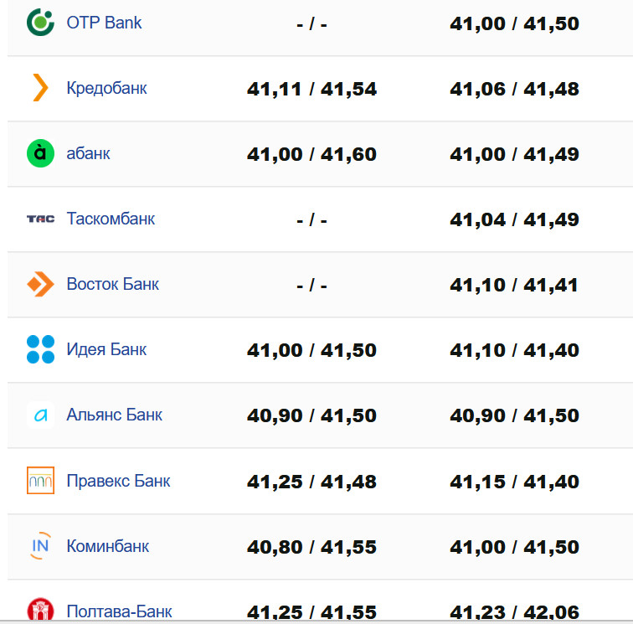Open the Правекс Банк link
Viewport: 633px width, 624px height.
click(x=118, y=481)
